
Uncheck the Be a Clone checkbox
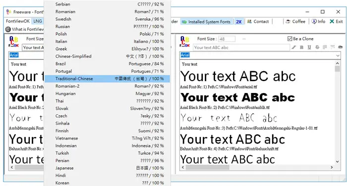(289, 39)
